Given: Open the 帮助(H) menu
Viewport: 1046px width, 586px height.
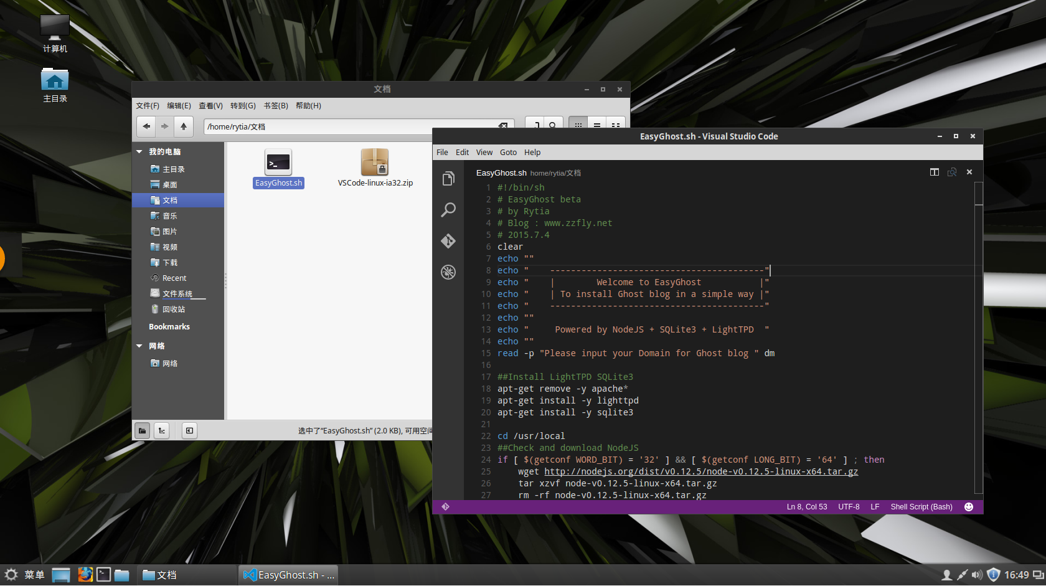Looking at the screenshot, I should 308,106.
